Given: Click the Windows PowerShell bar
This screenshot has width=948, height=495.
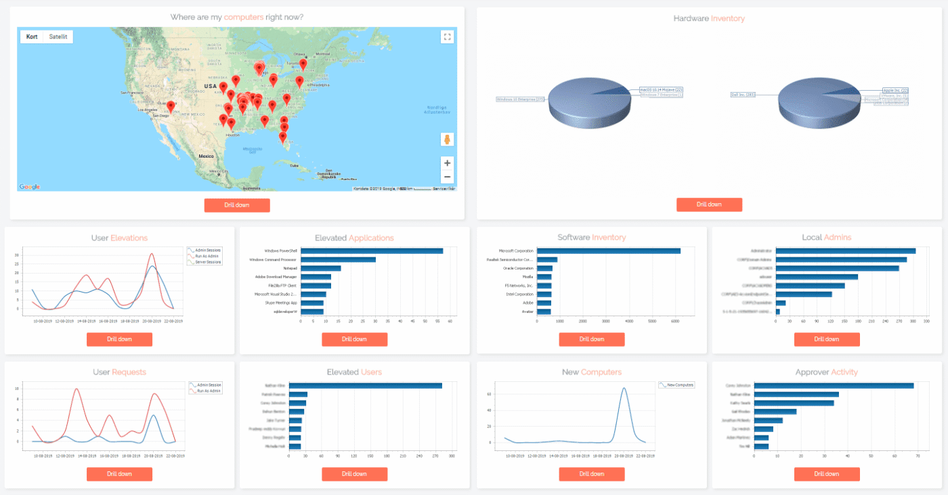Looking at the screenshot, I should click(x=371, y=251).
